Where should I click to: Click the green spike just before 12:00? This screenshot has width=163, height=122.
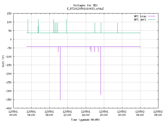click(x=66, y=26)
